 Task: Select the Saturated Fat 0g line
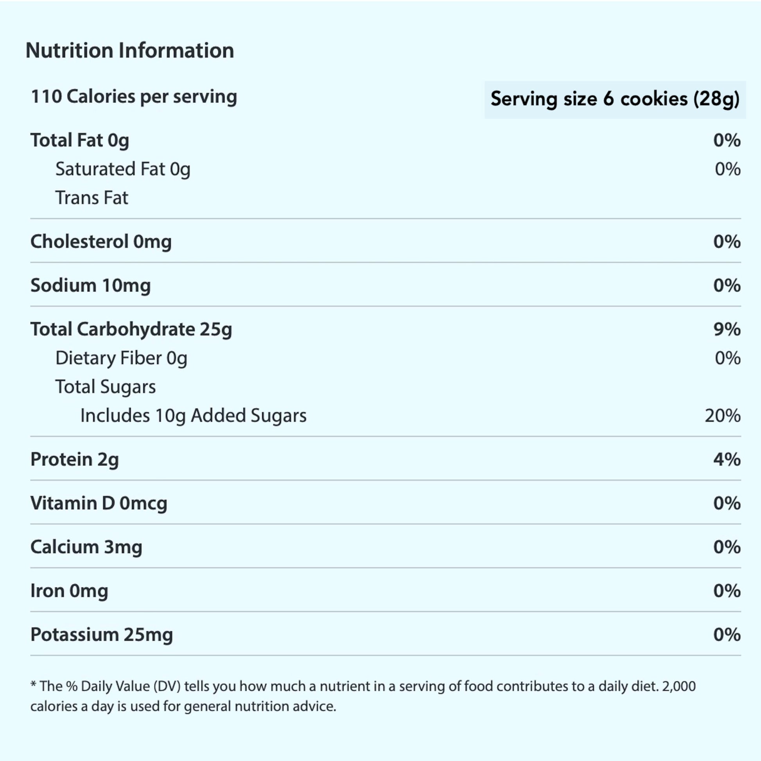coord(122,169)
